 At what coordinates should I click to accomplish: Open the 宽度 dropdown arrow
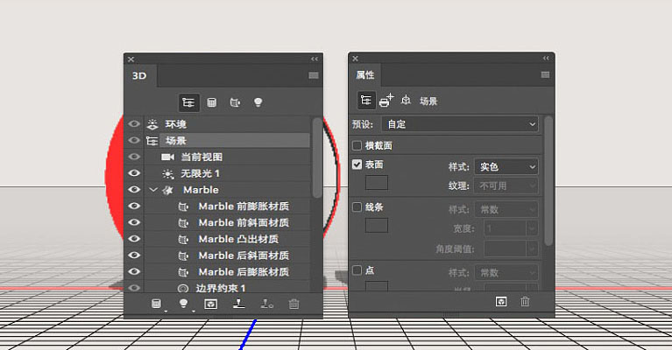pyautogui.click(x=532, y=228)
